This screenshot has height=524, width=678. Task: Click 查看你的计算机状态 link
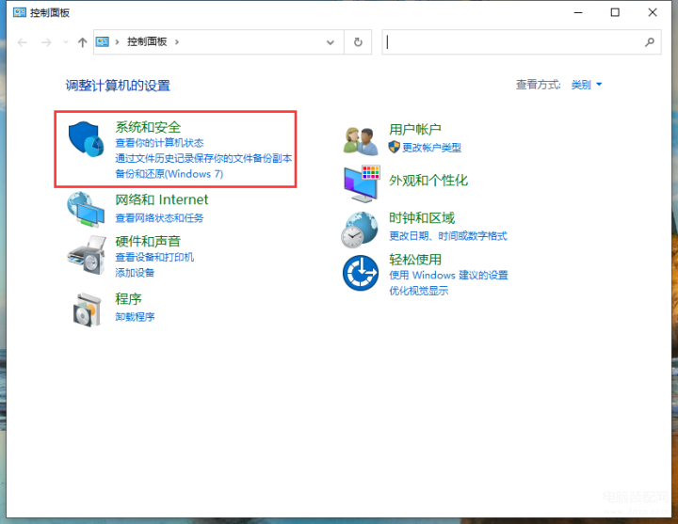159,143
